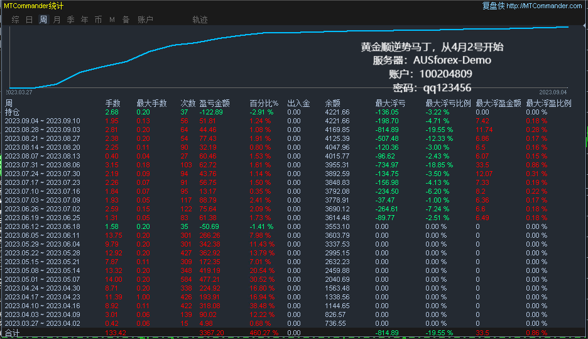This screenshot has width=588, height=339.
Task: Open the 备 notes tab
Action: 126,19
